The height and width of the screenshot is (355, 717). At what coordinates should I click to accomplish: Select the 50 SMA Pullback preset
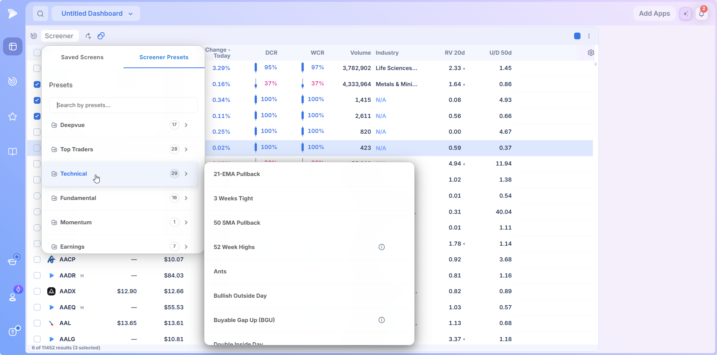pos(306,223)
